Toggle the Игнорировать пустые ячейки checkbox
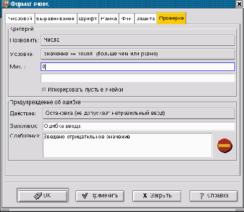 (44, 90)
